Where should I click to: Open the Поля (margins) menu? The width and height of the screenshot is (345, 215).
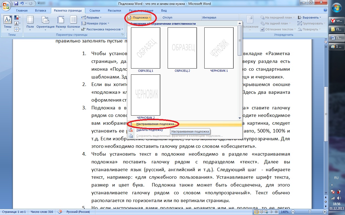click(30, 23)
